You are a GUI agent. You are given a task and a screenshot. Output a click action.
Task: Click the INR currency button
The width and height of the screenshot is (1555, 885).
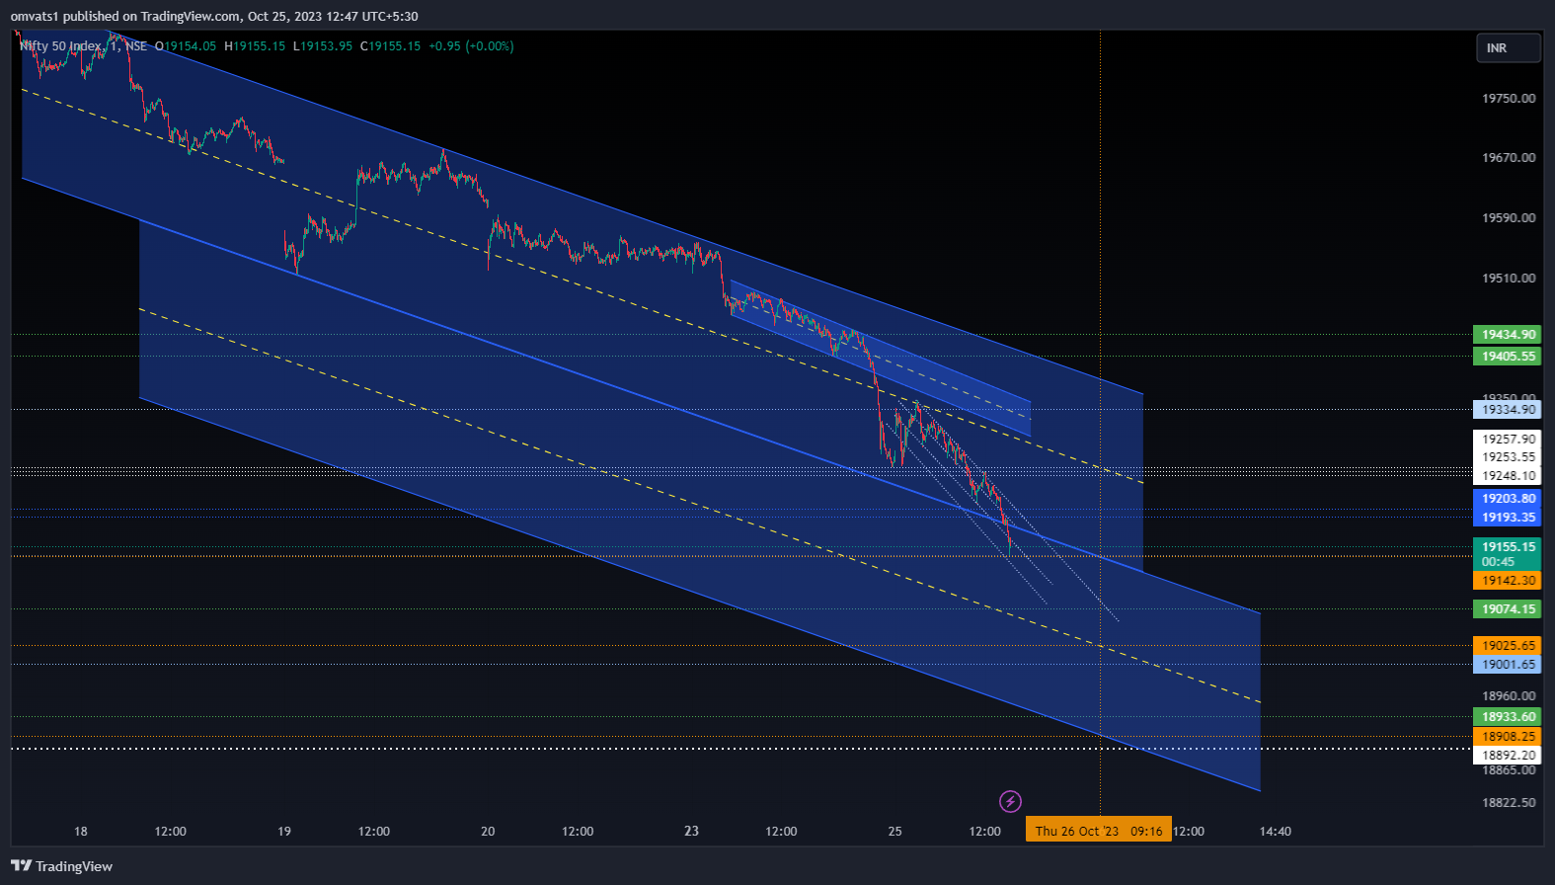[1508, 48]
